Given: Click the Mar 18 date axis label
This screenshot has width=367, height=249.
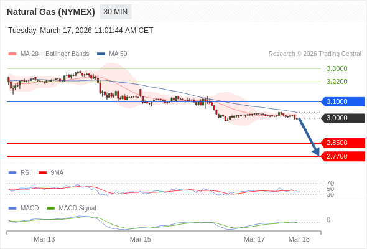Looking at the screenshot, I should (299, 239).
